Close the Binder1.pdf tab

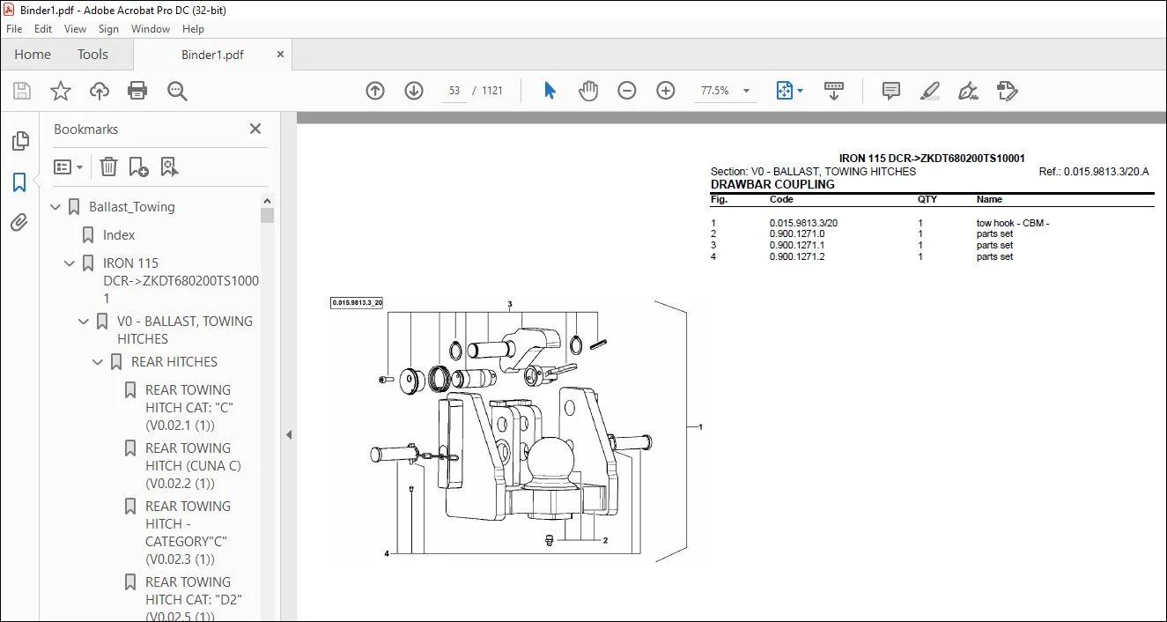tap(280, 54)
